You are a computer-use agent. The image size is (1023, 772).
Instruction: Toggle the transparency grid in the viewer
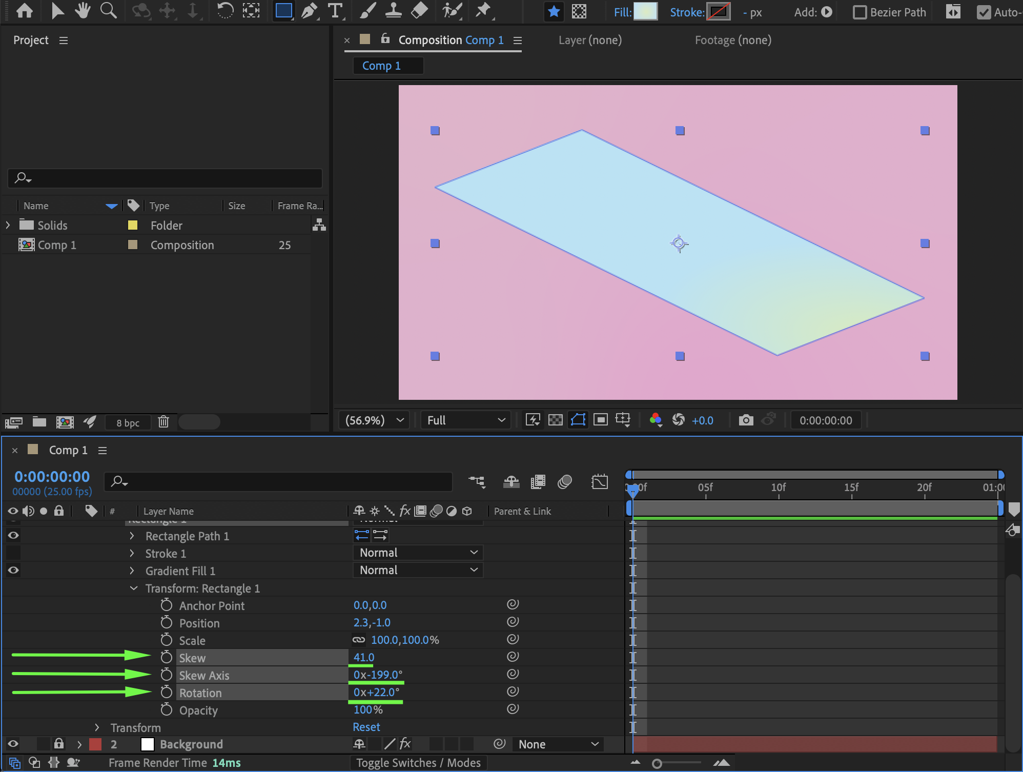pyautogui.click(x=556, y=420)
